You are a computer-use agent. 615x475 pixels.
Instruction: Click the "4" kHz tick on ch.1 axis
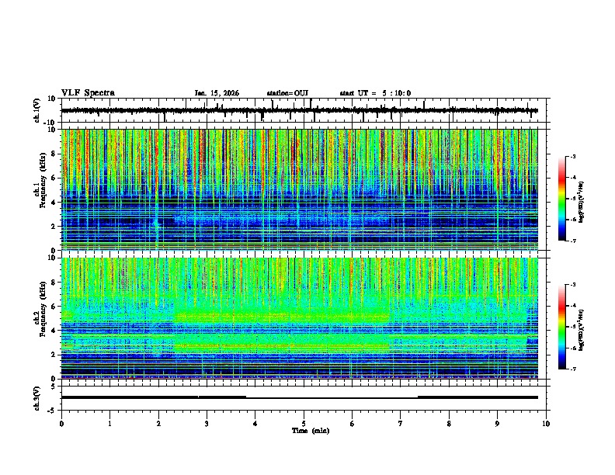pos(54,203)
